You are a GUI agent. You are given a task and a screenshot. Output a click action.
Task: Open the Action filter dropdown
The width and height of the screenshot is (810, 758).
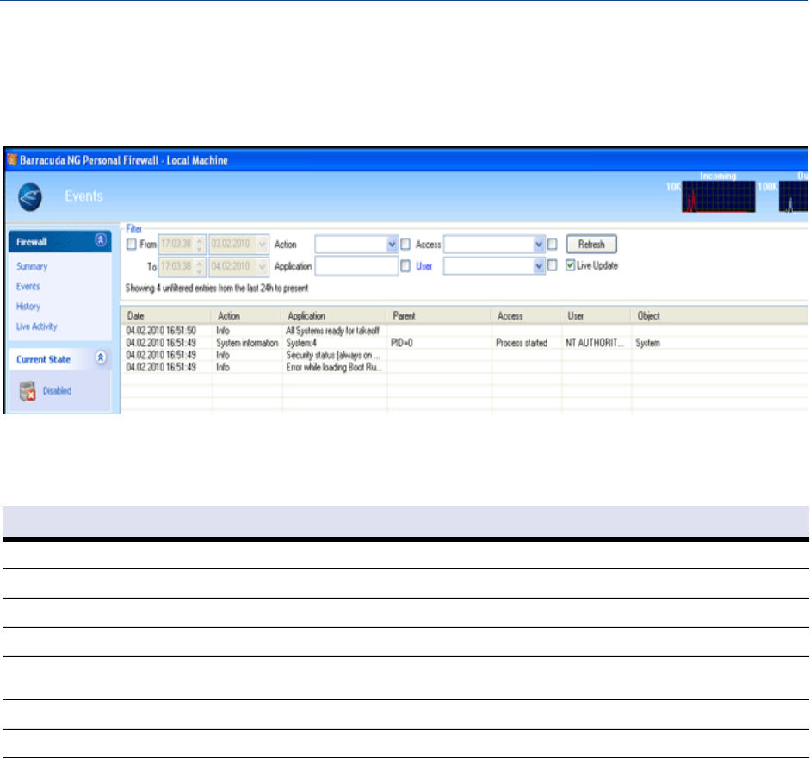click(392, 244)
